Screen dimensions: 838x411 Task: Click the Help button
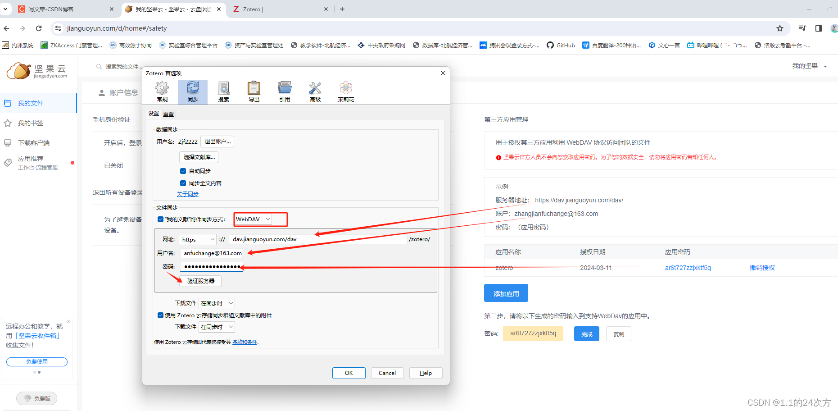[x=426, y=373]
